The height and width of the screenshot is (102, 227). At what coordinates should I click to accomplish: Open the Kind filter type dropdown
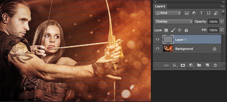click(168, 13)
